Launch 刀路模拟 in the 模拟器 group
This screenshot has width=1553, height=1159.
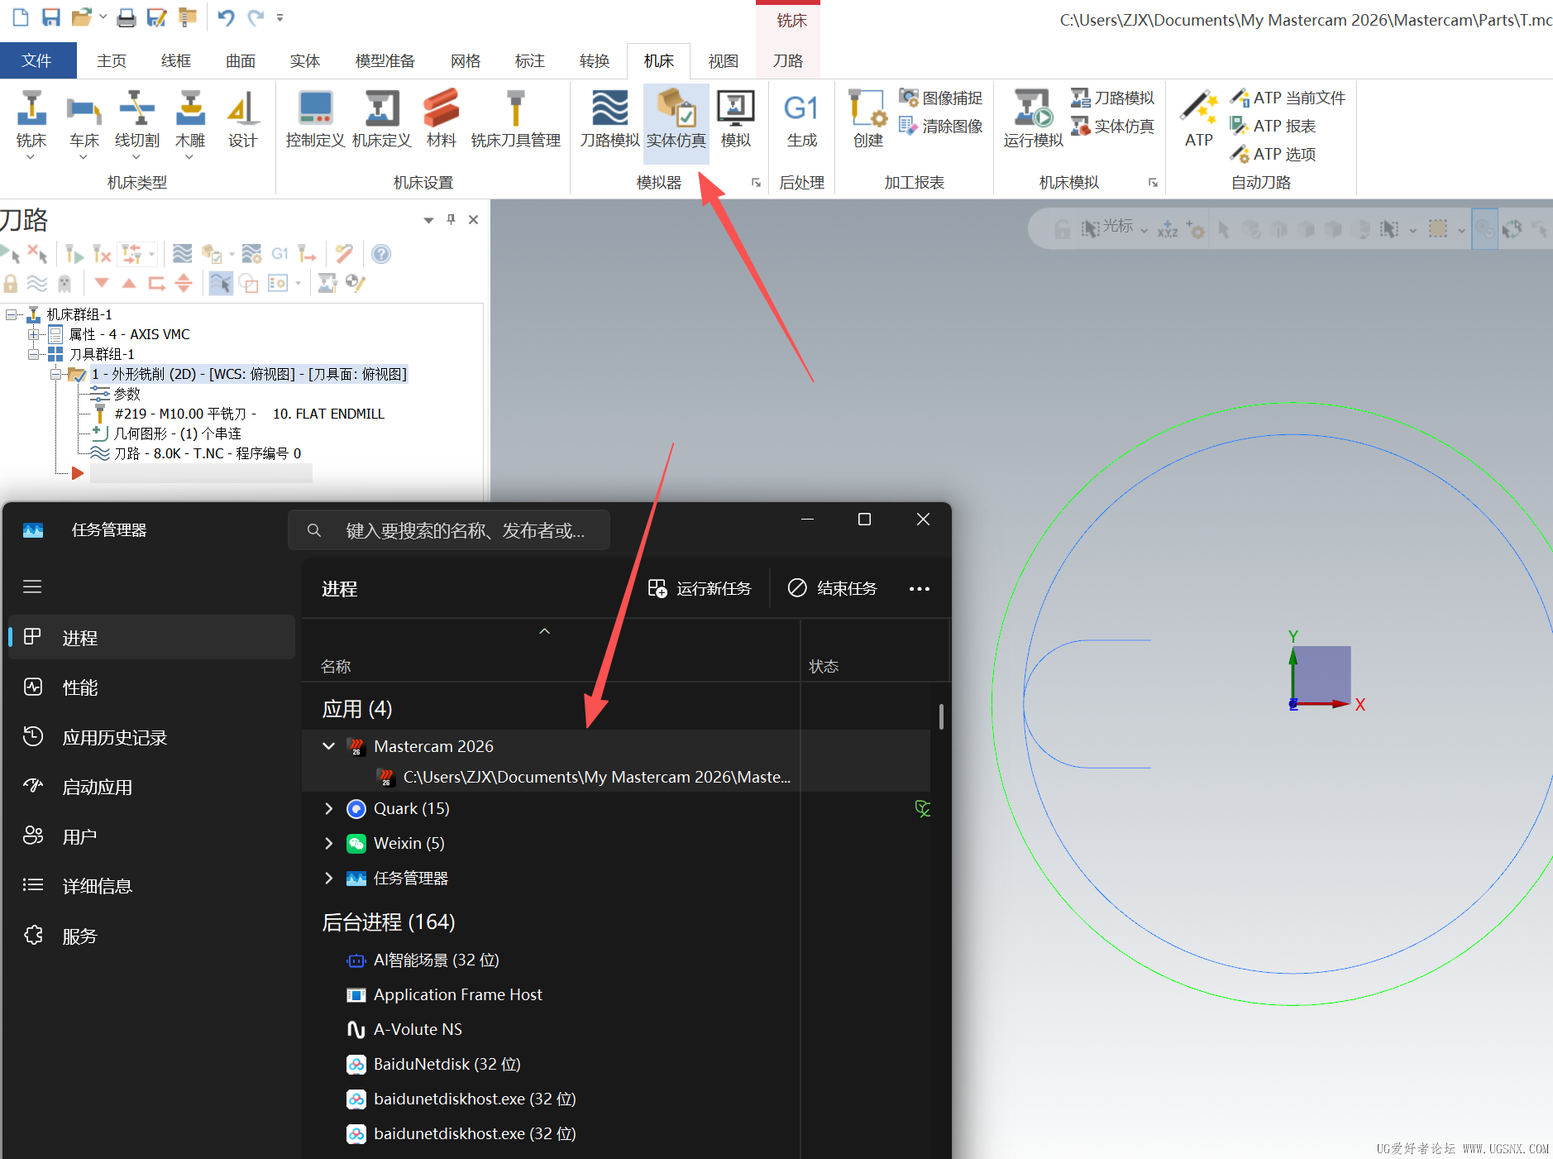pyautogui.click(x=609, y=119)
